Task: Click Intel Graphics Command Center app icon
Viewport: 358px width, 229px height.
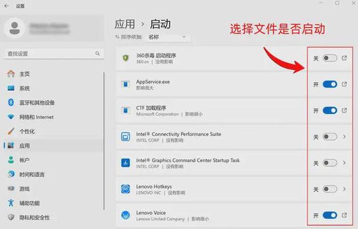Action: coord(126,163)
